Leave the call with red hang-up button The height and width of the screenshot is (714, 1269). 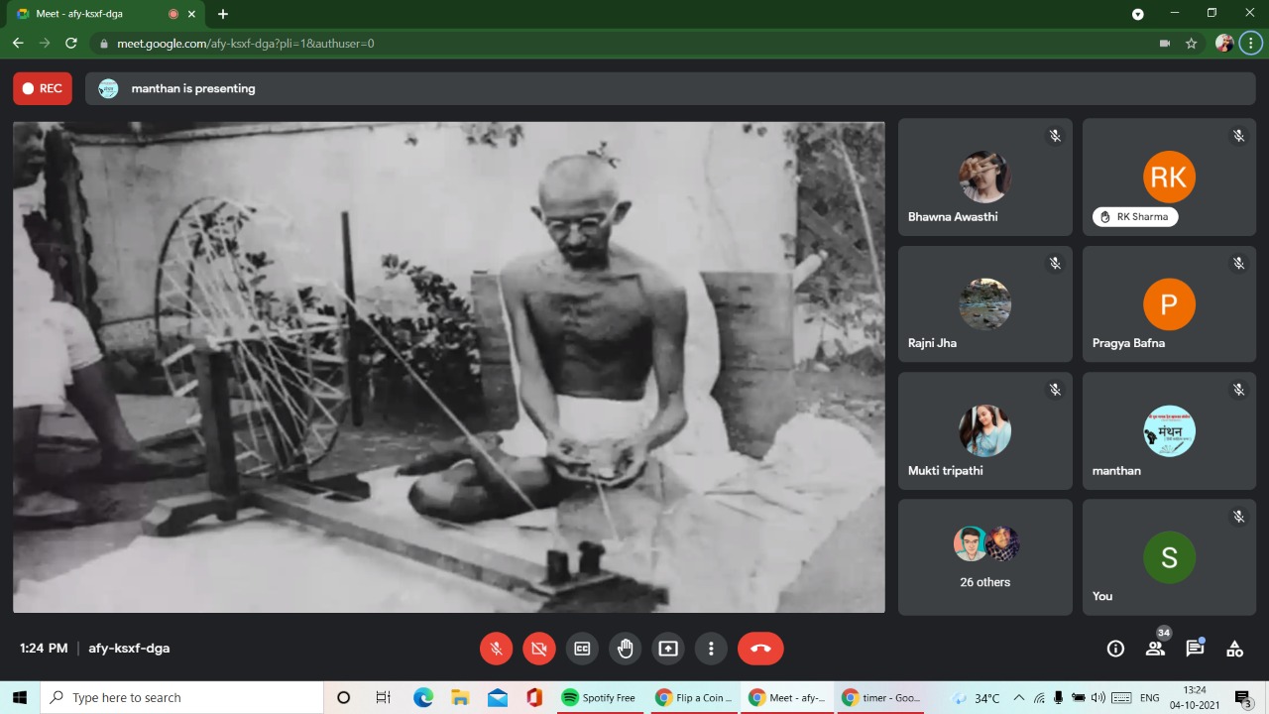coord(760,649)
